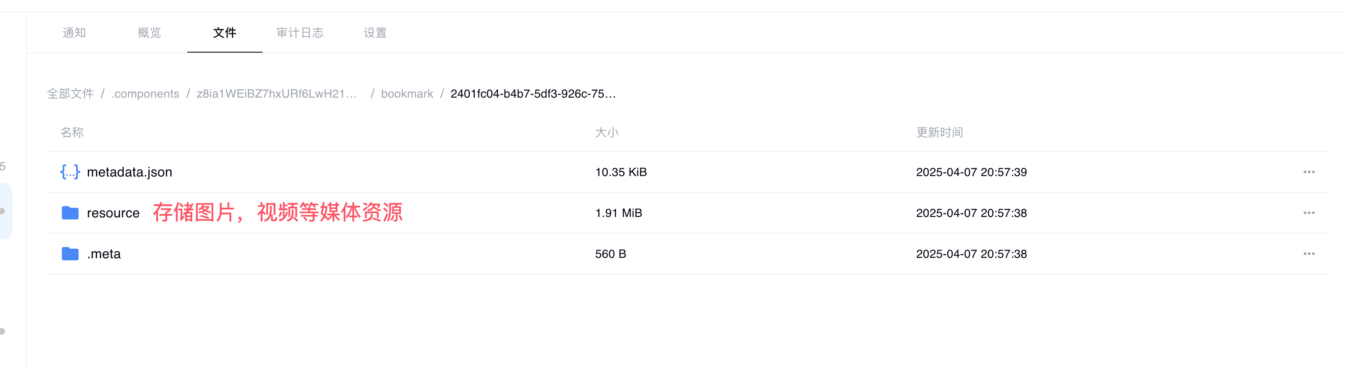
Task: Click the metadata.json file icon
Action: click(70, 172)
